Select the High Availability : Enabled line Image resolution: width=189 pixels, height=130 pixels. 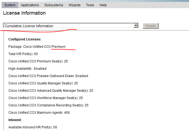coord(27,69)
